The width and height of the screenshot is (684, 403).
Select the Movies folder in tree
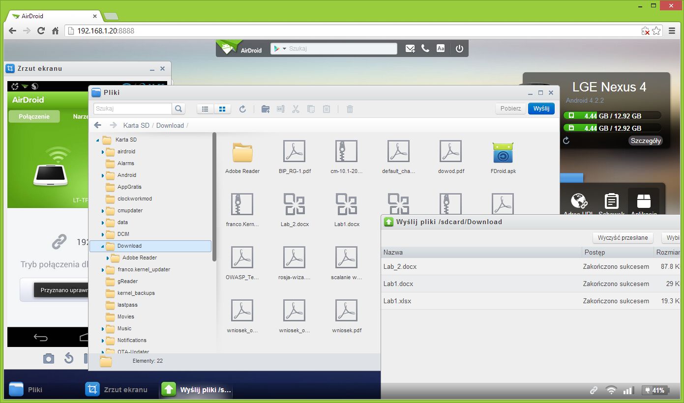coord(125,317)
